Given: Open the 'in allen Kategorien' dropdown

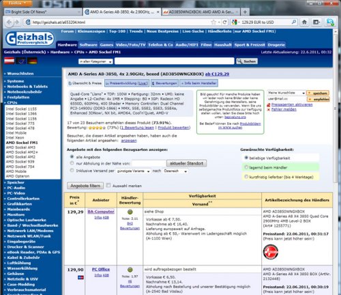Looking at the screenshot, I should (95, 61).
